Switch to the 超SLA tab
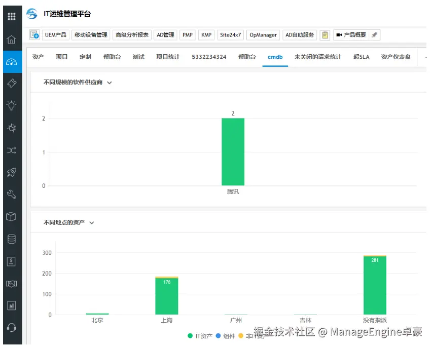 pyautogui.click(x=362, y=57)
